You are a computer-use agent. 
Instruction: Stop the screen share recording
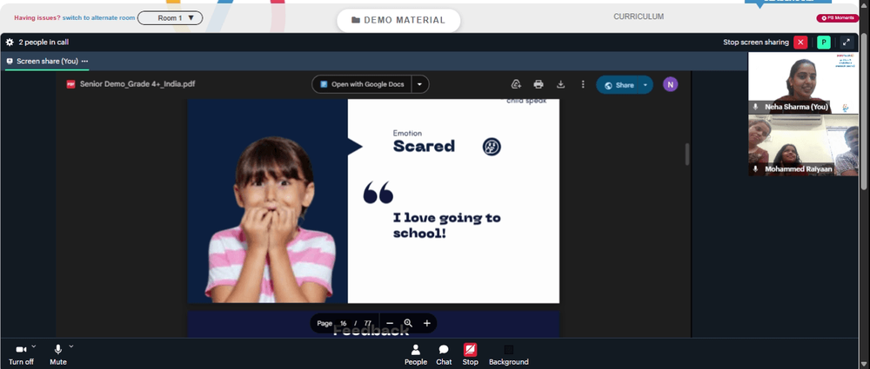point(470,354)
